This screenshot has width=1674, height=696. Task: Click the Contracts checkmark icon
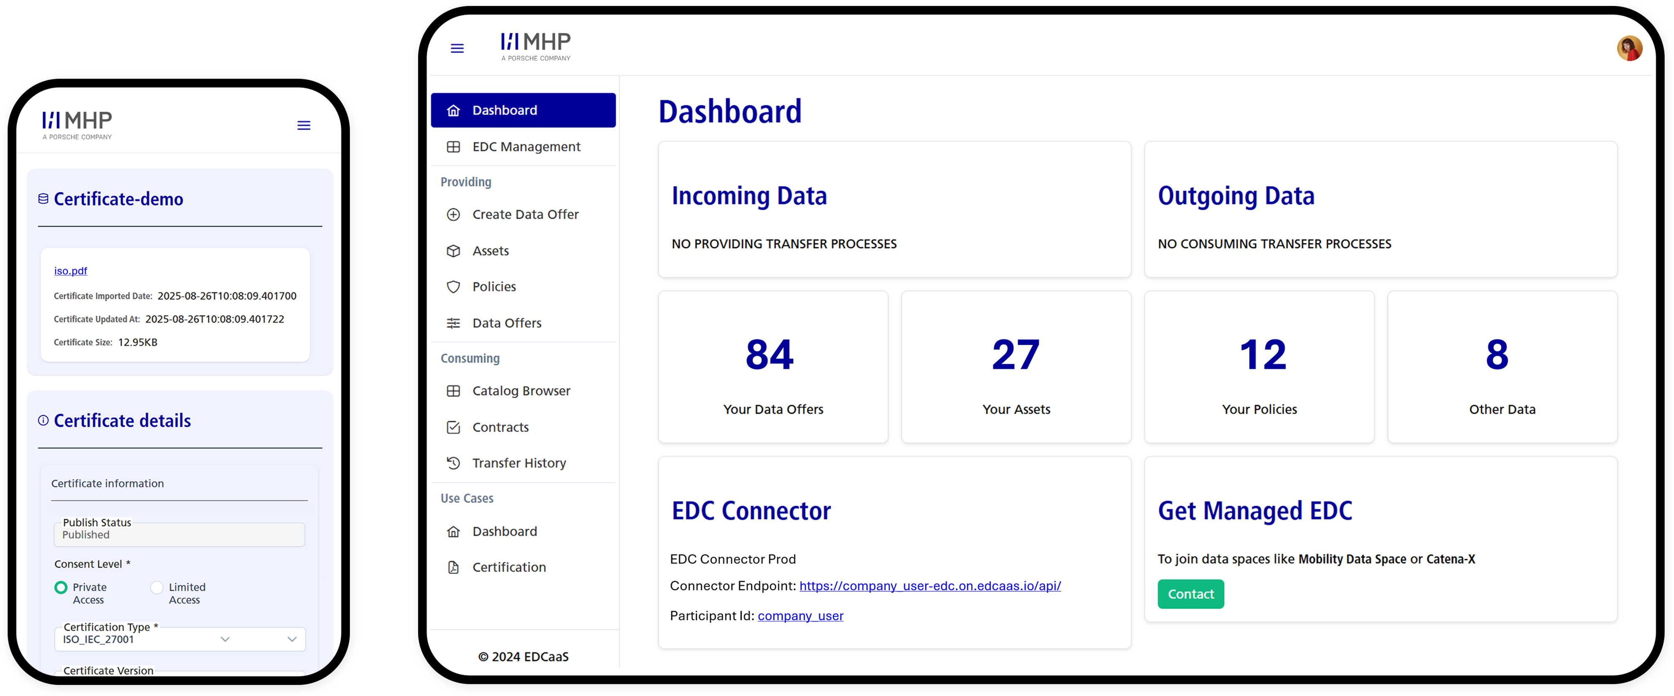[454, 427]
